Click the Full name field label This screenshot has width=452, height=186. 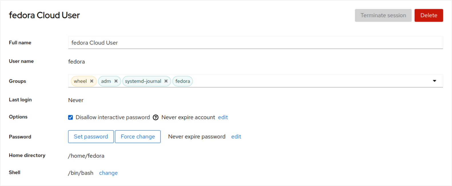tap(20, 43)
